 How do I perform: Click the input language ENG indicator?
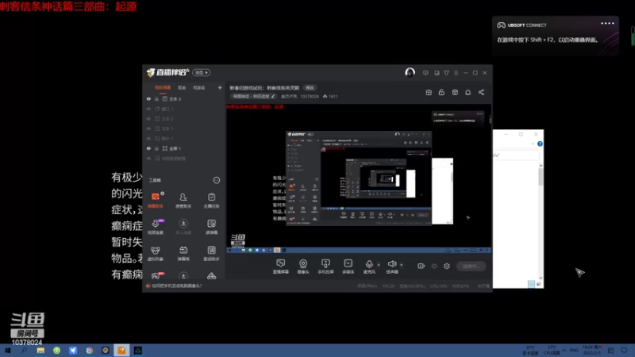pyautogui.click(x=574, y=350)
